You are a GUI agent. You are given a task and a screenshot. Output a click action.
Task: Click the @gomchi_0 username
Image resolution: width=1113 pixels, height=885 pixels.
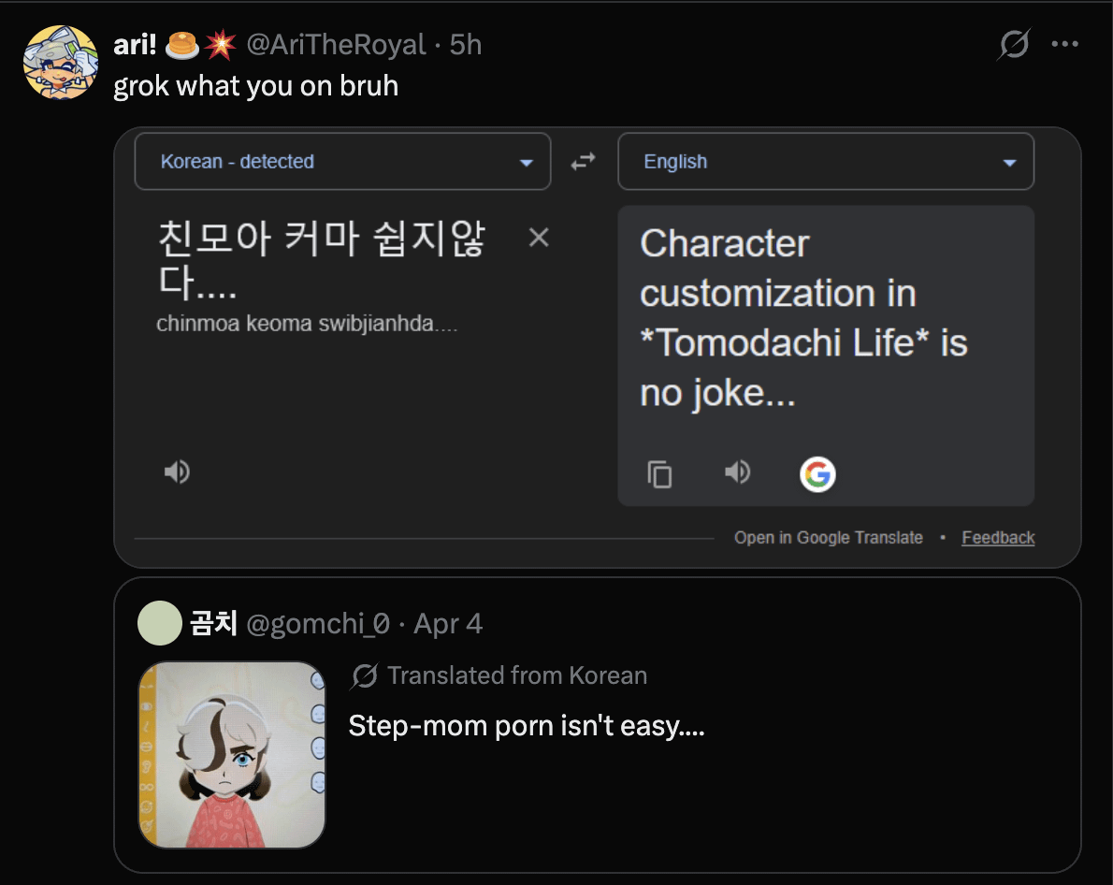coord(318,624)
